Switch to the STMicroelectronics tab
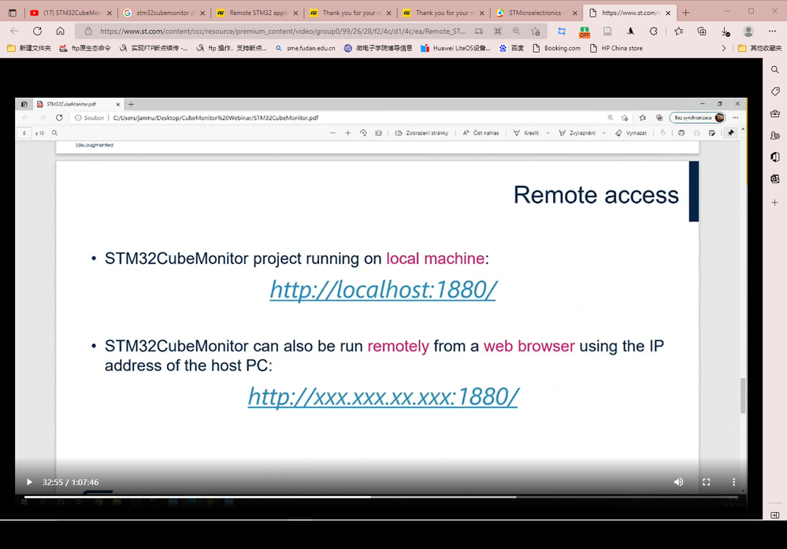Screen dimensions: 787x549 click(536, 13)
